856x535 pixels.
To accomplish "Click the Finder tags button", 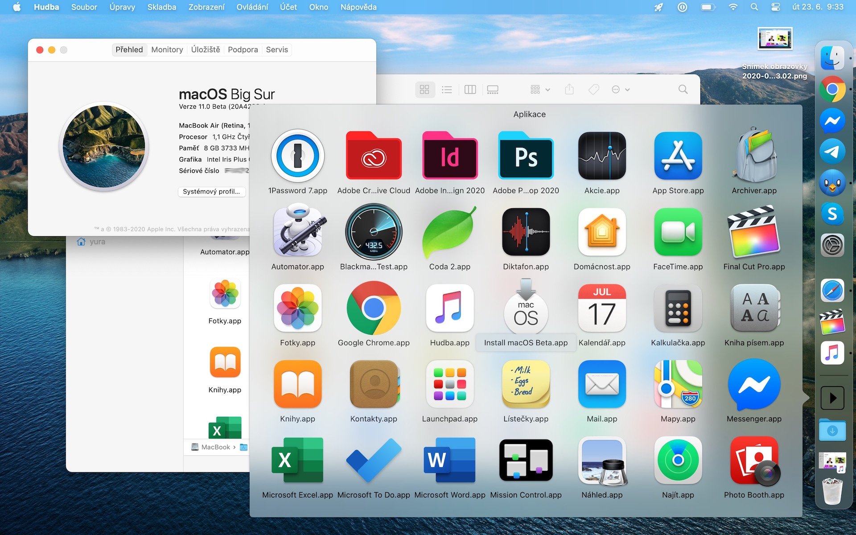I will [x=593, y=90].
